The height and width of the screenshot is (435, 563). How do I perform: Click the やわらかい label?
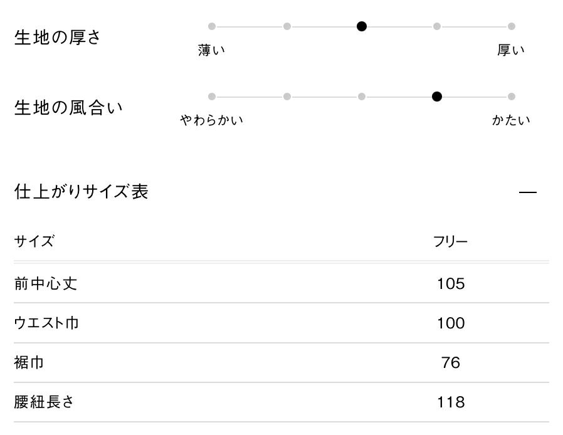211,120
